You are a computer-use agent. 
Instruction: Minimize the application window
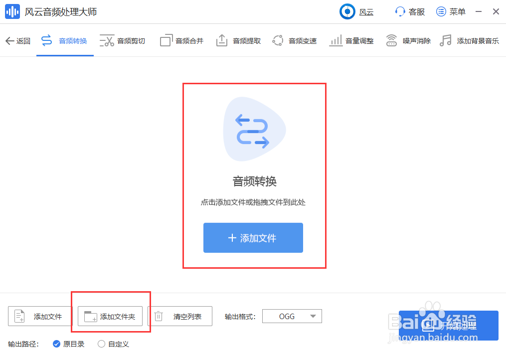point(479,12)
